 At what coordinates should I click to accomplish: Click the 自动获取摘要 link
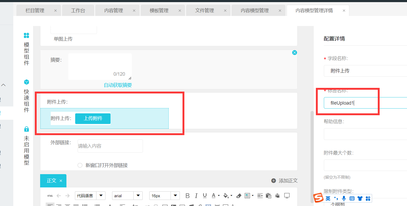(x=118, y=85)
